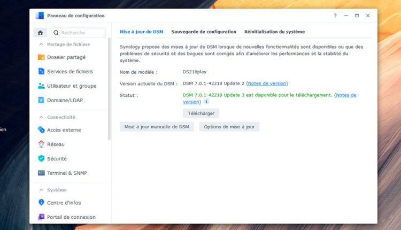Select Utilisateur et groupe entry
The height and width of the screenshot is (230, 401).
click(x=71, y=86)
